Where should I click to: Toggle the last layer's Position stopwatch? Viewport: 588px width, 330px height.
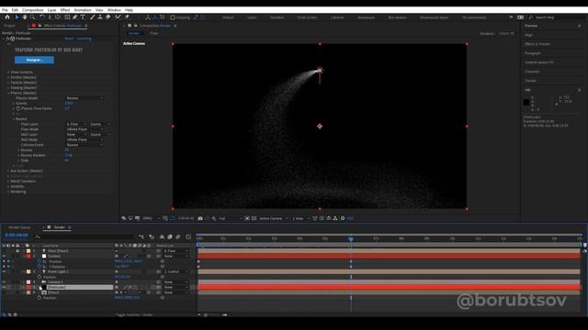tap(40, 298)
